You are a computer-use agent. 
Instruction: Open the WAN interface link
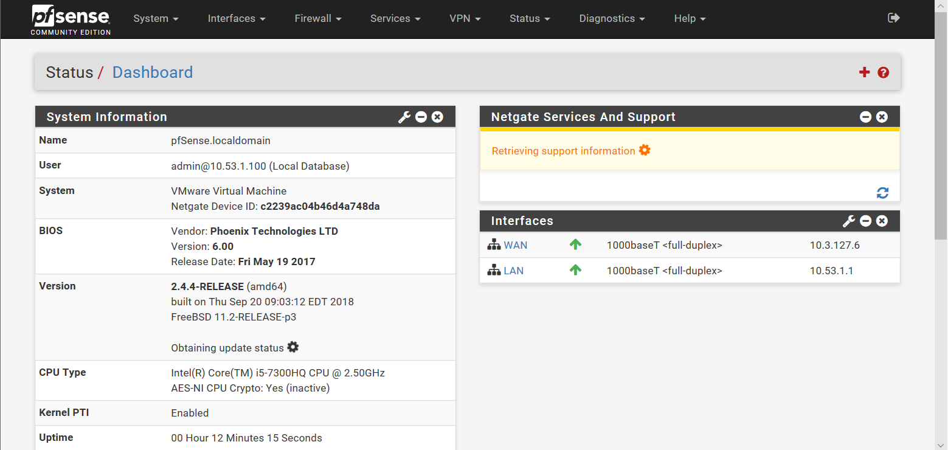(x=515, y=244)
